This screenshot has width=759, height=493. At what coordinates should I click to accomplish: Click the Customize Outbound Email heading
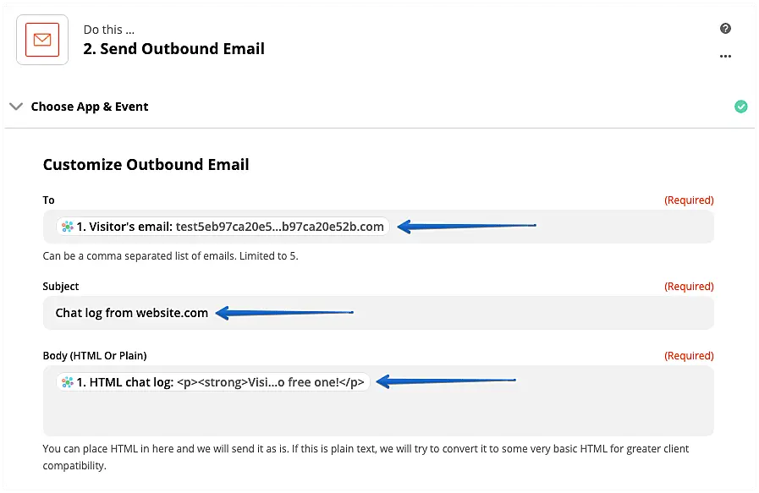pyautogui.click(x=146, y=165)
